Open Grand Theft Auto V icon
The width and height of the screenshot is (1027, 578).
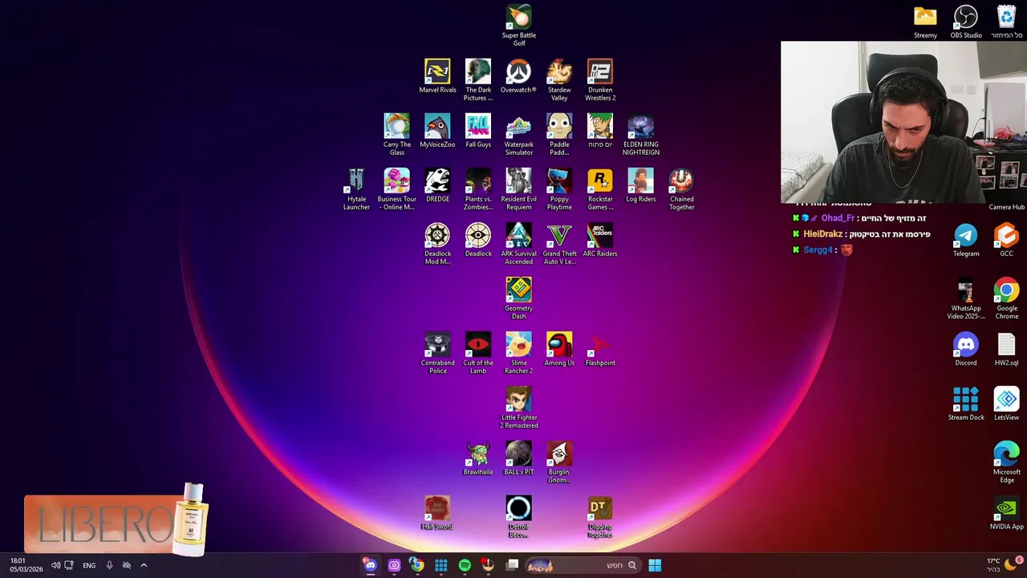coord(559,243)
